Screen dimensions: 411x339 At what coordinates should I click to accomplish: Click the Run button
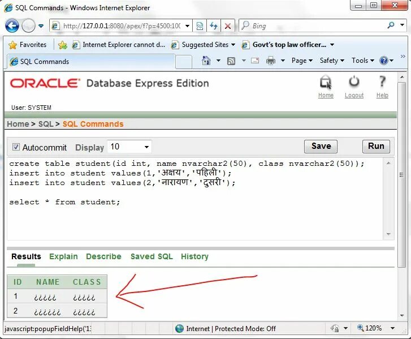[376, 147]
